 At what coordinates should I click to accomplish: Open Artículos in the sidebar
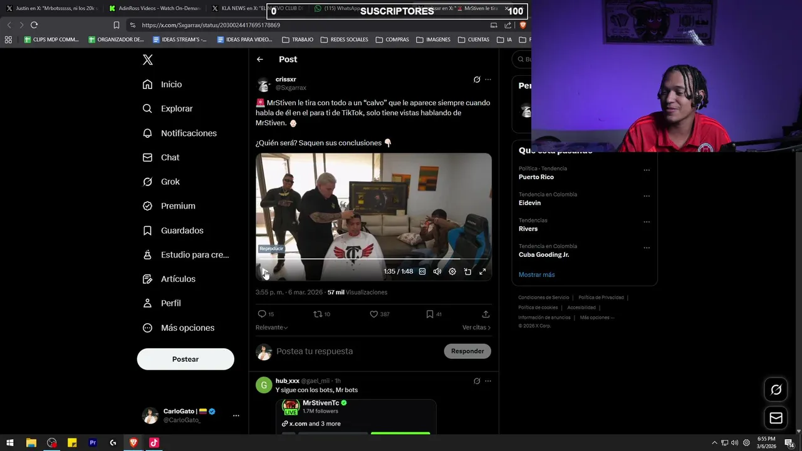click(x=169, y=279)
